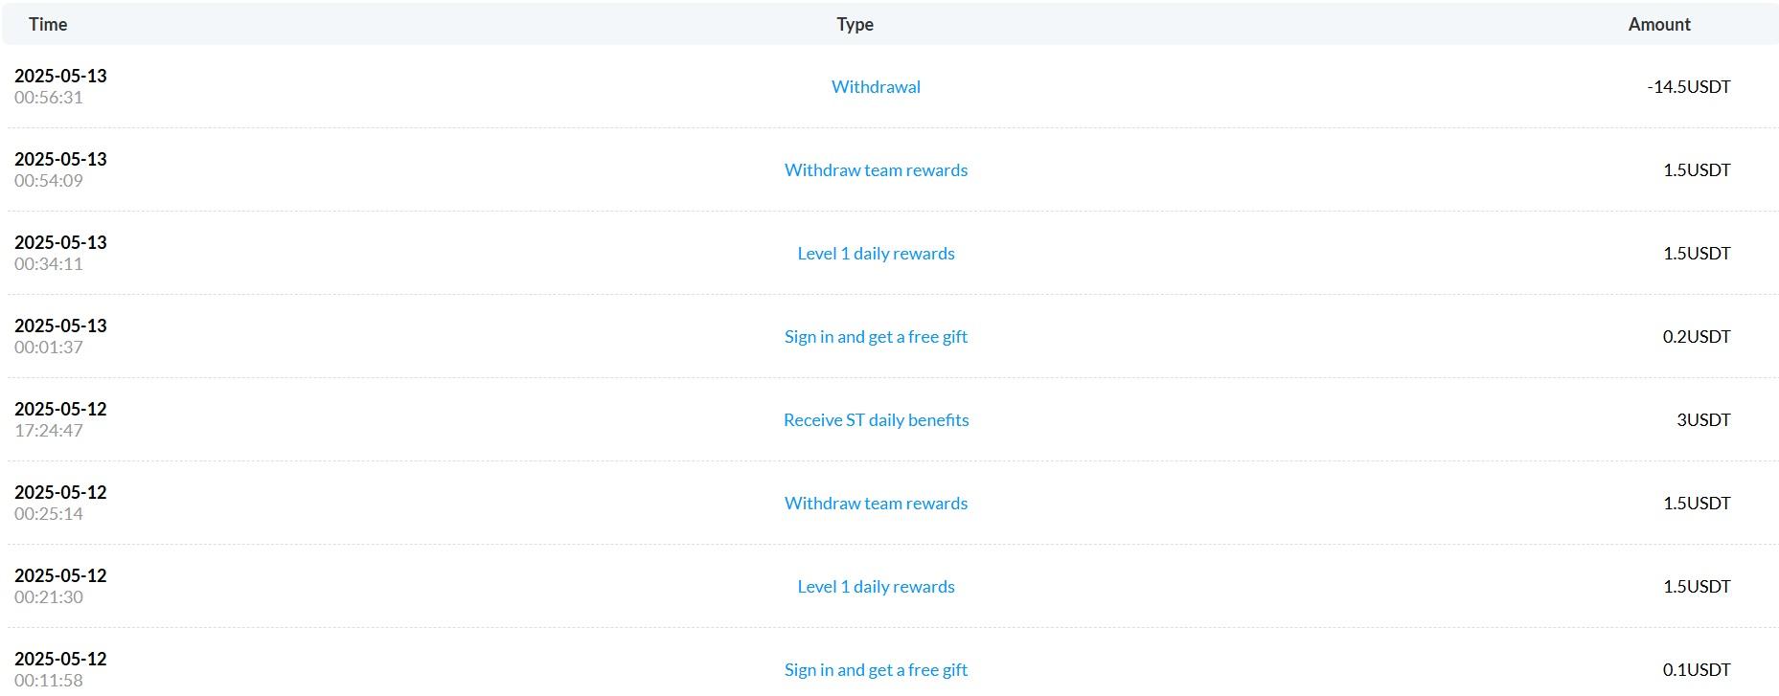Open Withdraw team rewards from 2025-05-13
This screenshot has width=1779, height=696.
(x=876, y=169)
